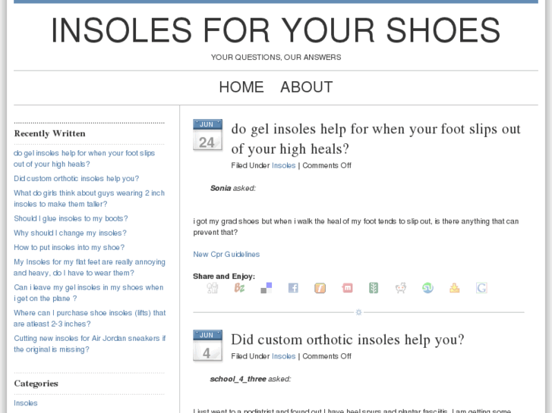Open the Home menu item
This screenshot has width=552, height=413.
pyautogui.click(x=241, y=87)
